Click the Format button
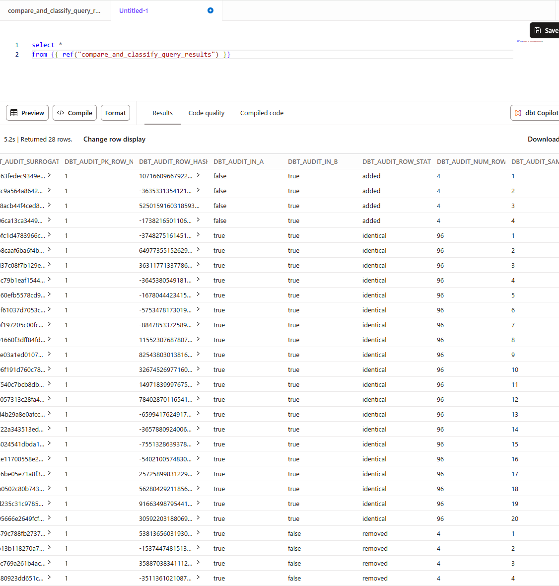 116,113
